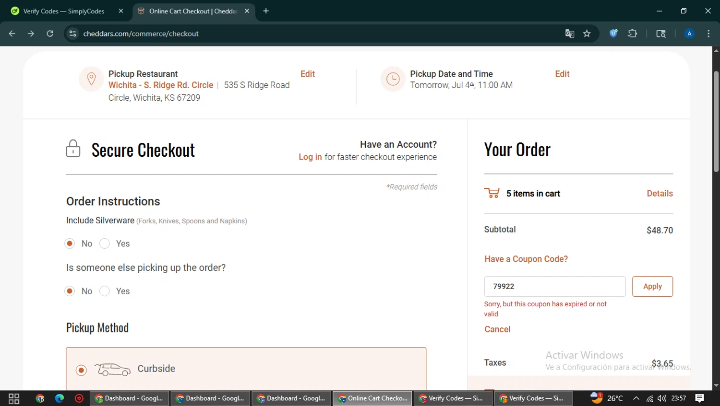Click the curbside car icon

click(x=112, y=370)
